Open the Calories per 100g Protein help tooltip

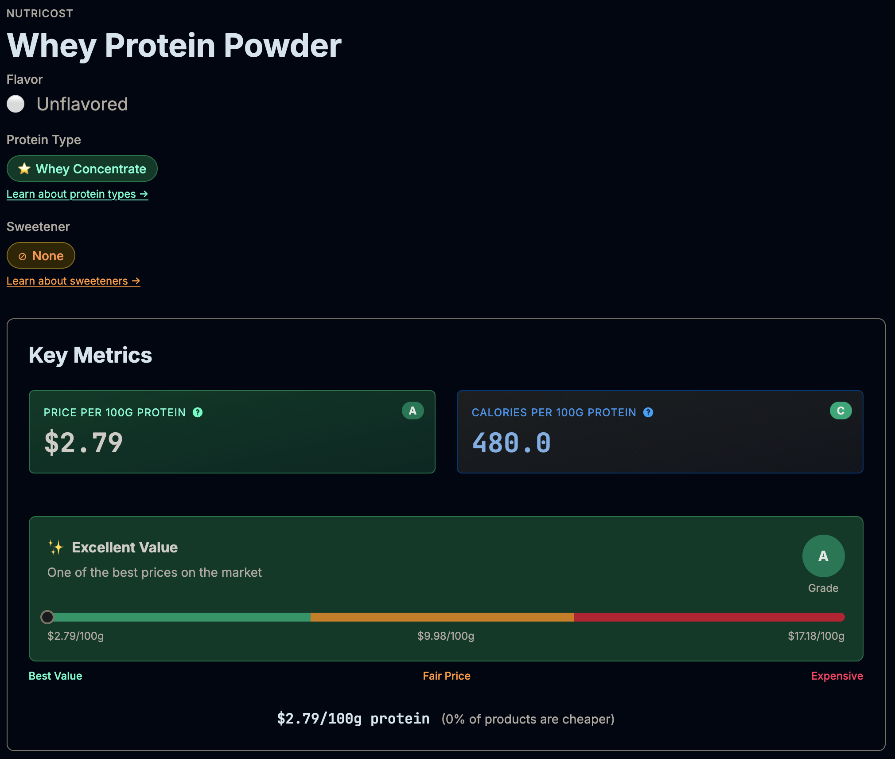point(648,412)
